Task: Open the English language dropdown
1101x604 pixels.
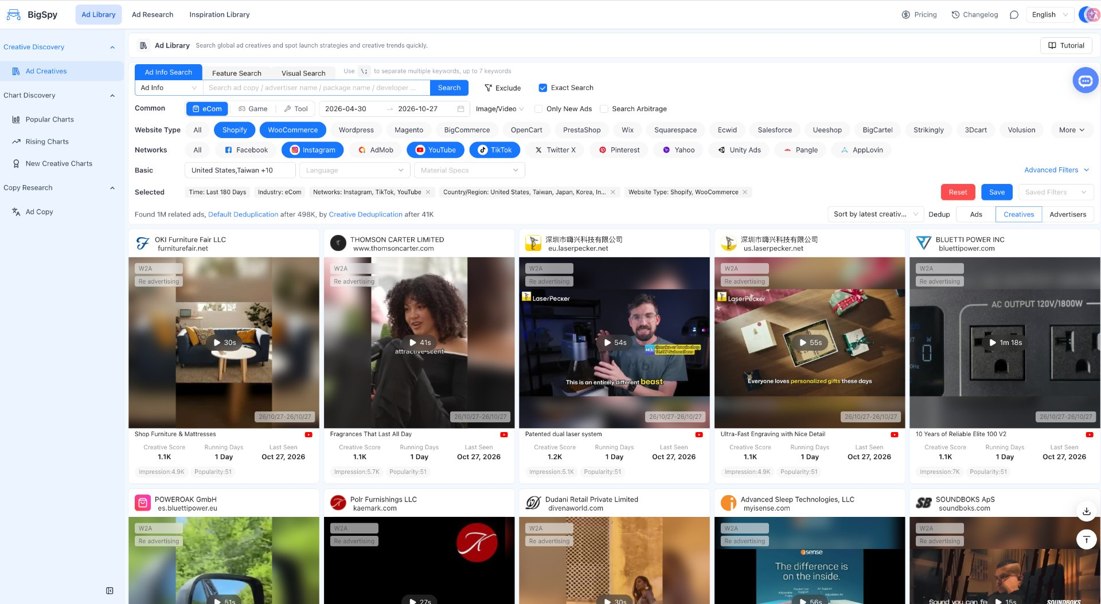Action: [x=1050, y=15]
